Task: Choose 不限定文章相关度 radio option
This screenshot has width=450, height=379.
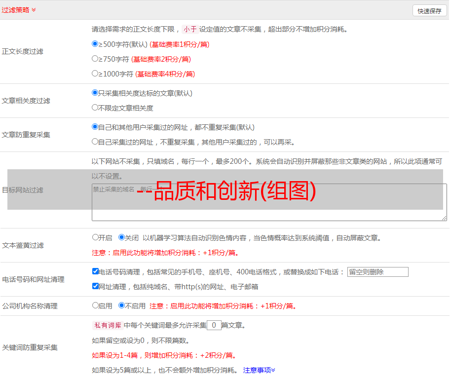Action: click(x=95, y=108)
